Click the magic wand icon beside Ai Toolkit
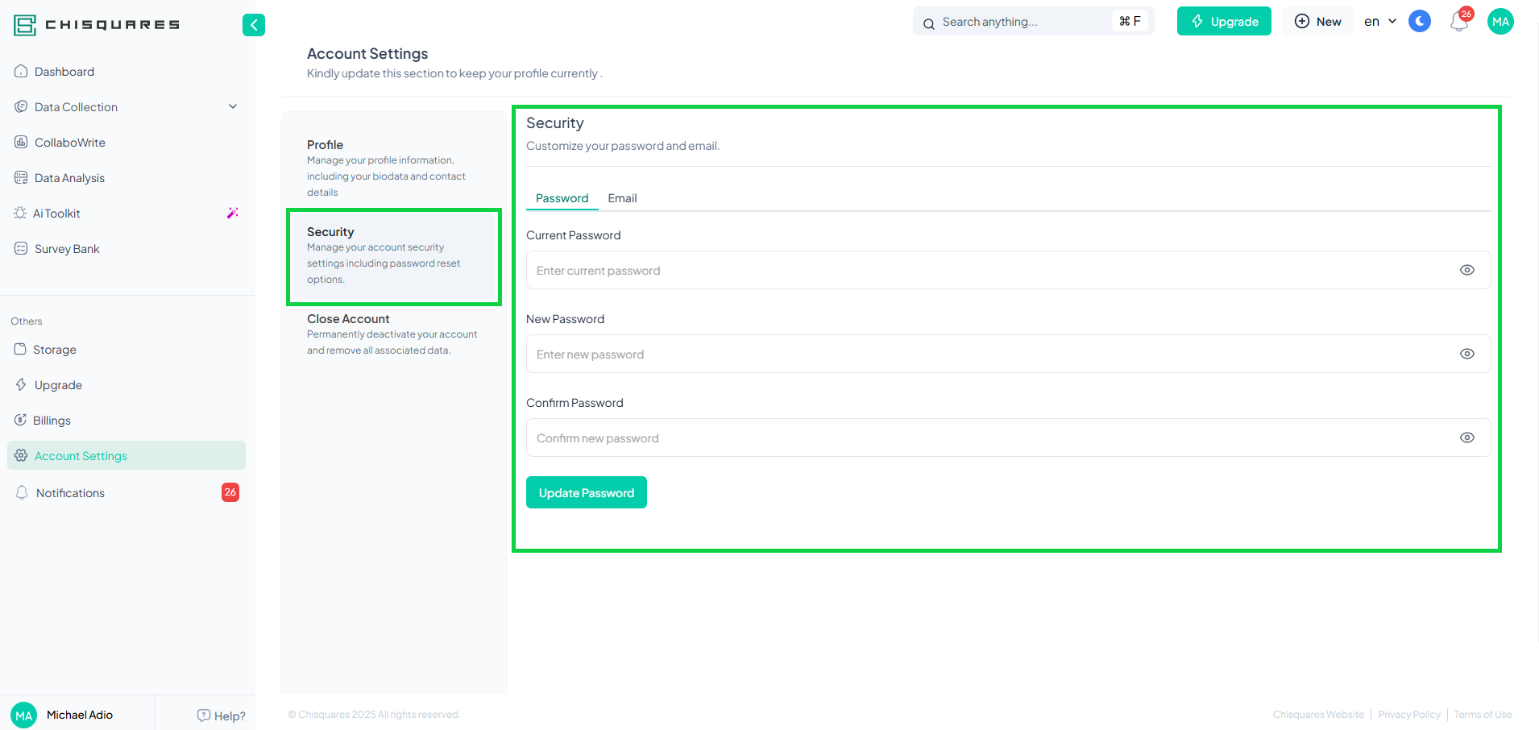The width and height of the screenshot is (1539, 730). pos(233,213)
